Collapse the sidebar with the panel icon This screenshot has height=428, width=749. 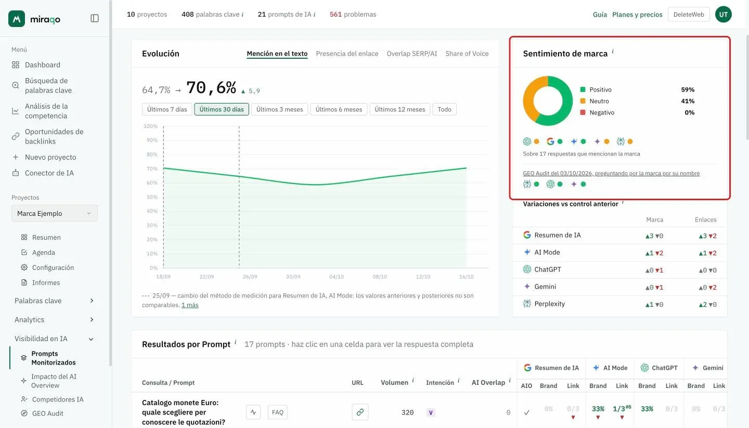point(95,18)
